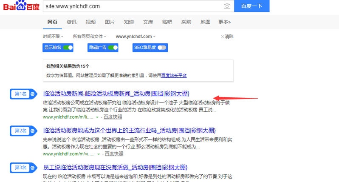The height and width of the screenshot is (182, 339).
Task: Open the 文库 tab
Action: pos(148,22)
